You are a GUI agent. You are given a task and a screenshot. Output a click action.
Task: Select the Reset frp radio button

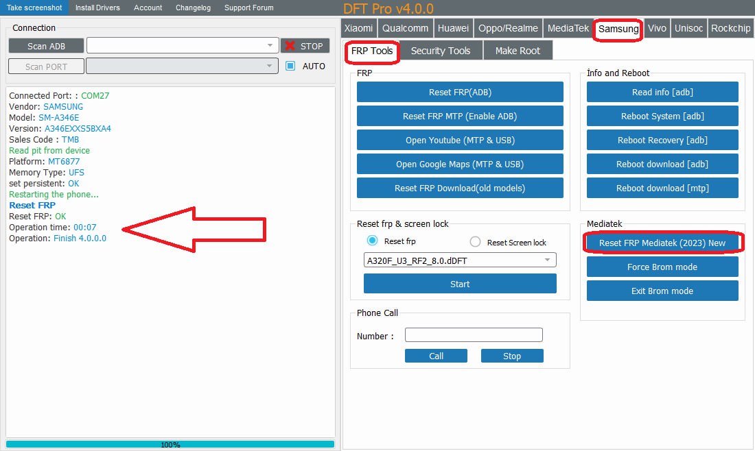click(x=373, y=241)
